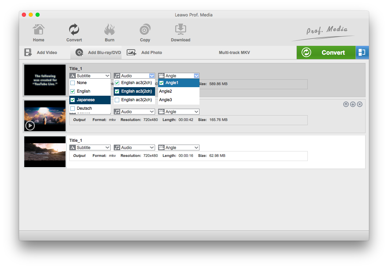Click the Add Blu-ray/DVD disc icon
This screenshot has height=268, width=388.
[x=79, y=53]
